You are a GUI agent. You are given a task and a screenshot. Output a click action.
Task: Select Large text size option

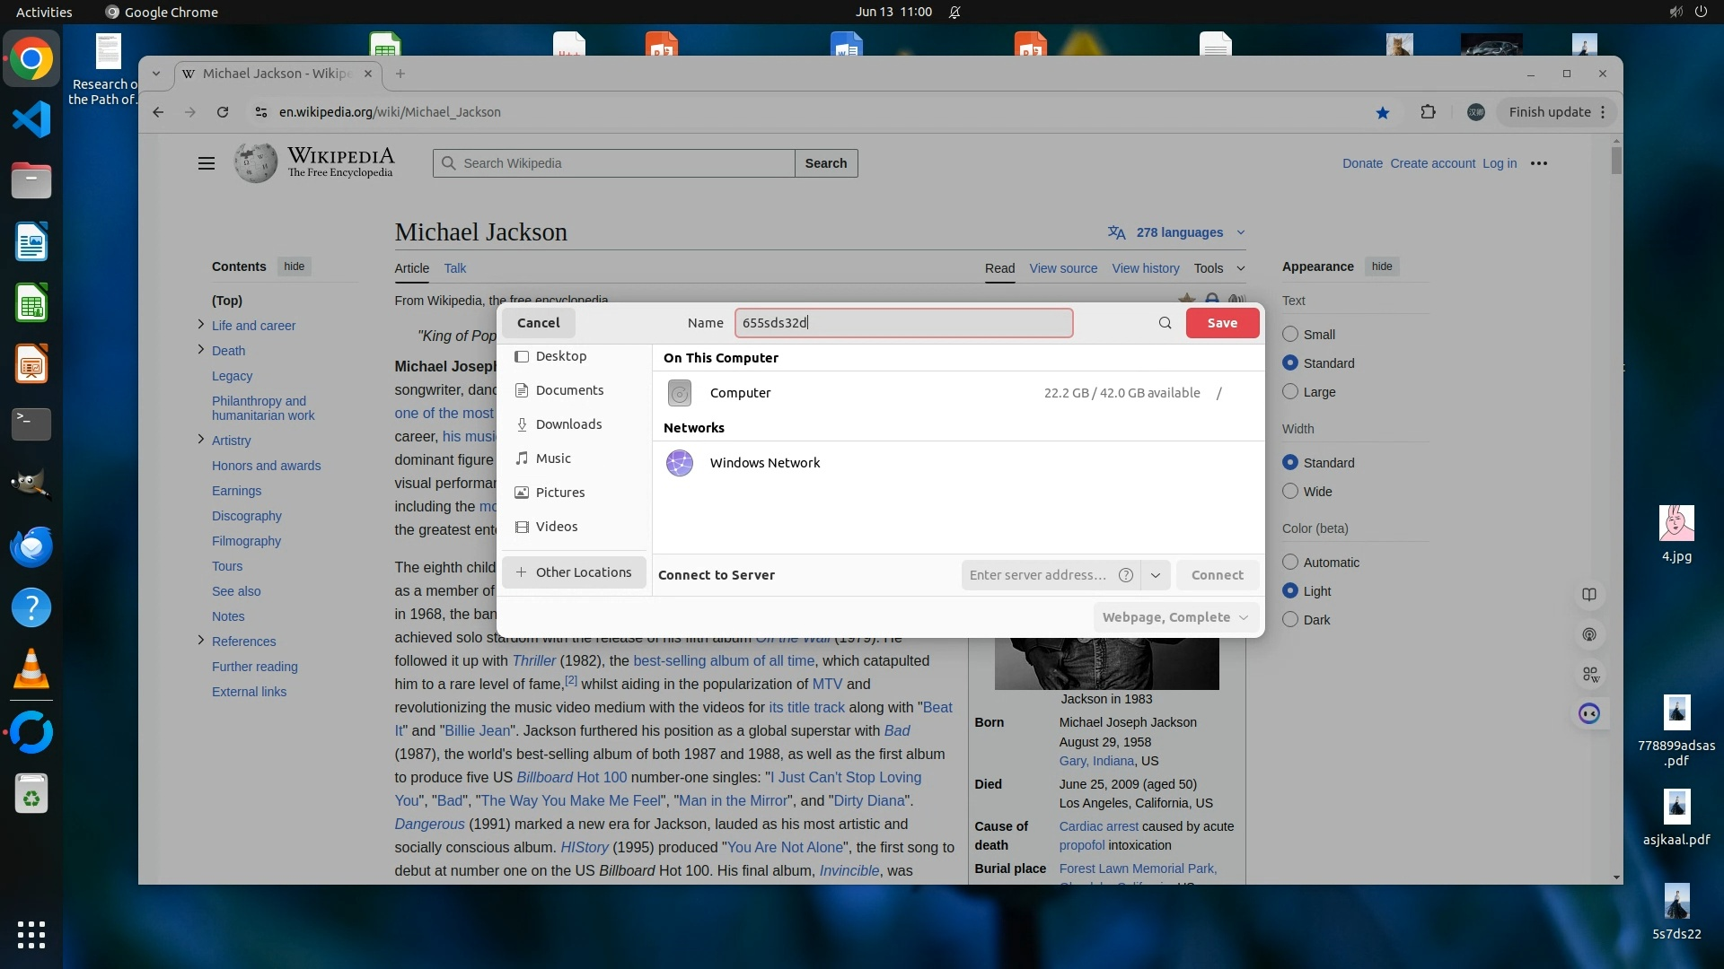pyautogui.click(x=1290, y=391)
